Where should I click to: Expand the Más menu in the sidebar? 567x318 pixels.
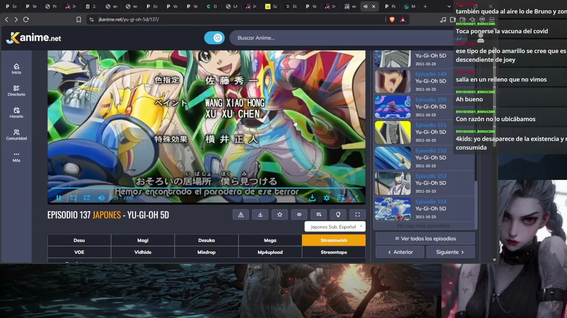[x=16, y=157]
